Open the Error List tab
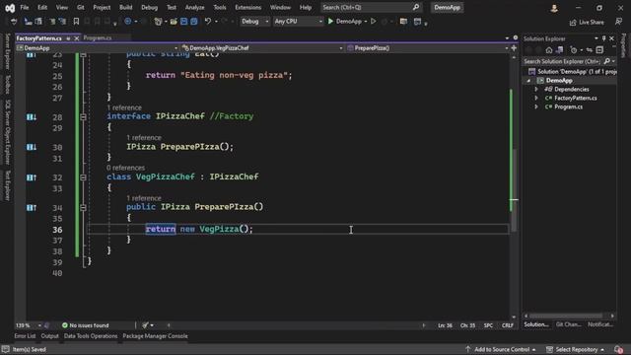Image resolution: width=631 pixels, height=355 pixels. [x=25, y=336]
